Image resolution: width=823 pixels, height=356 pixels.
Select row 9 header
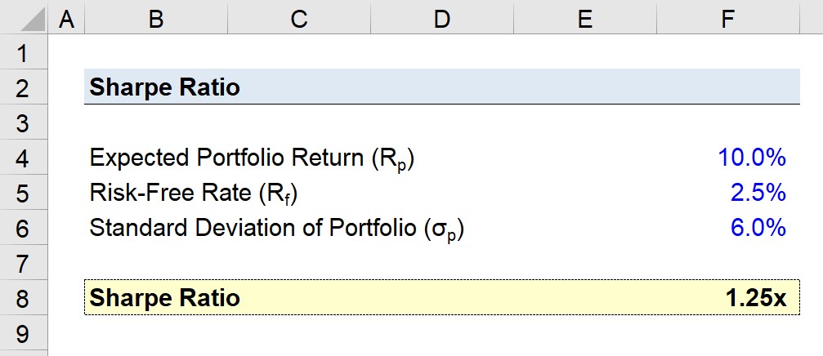[24, 333]
